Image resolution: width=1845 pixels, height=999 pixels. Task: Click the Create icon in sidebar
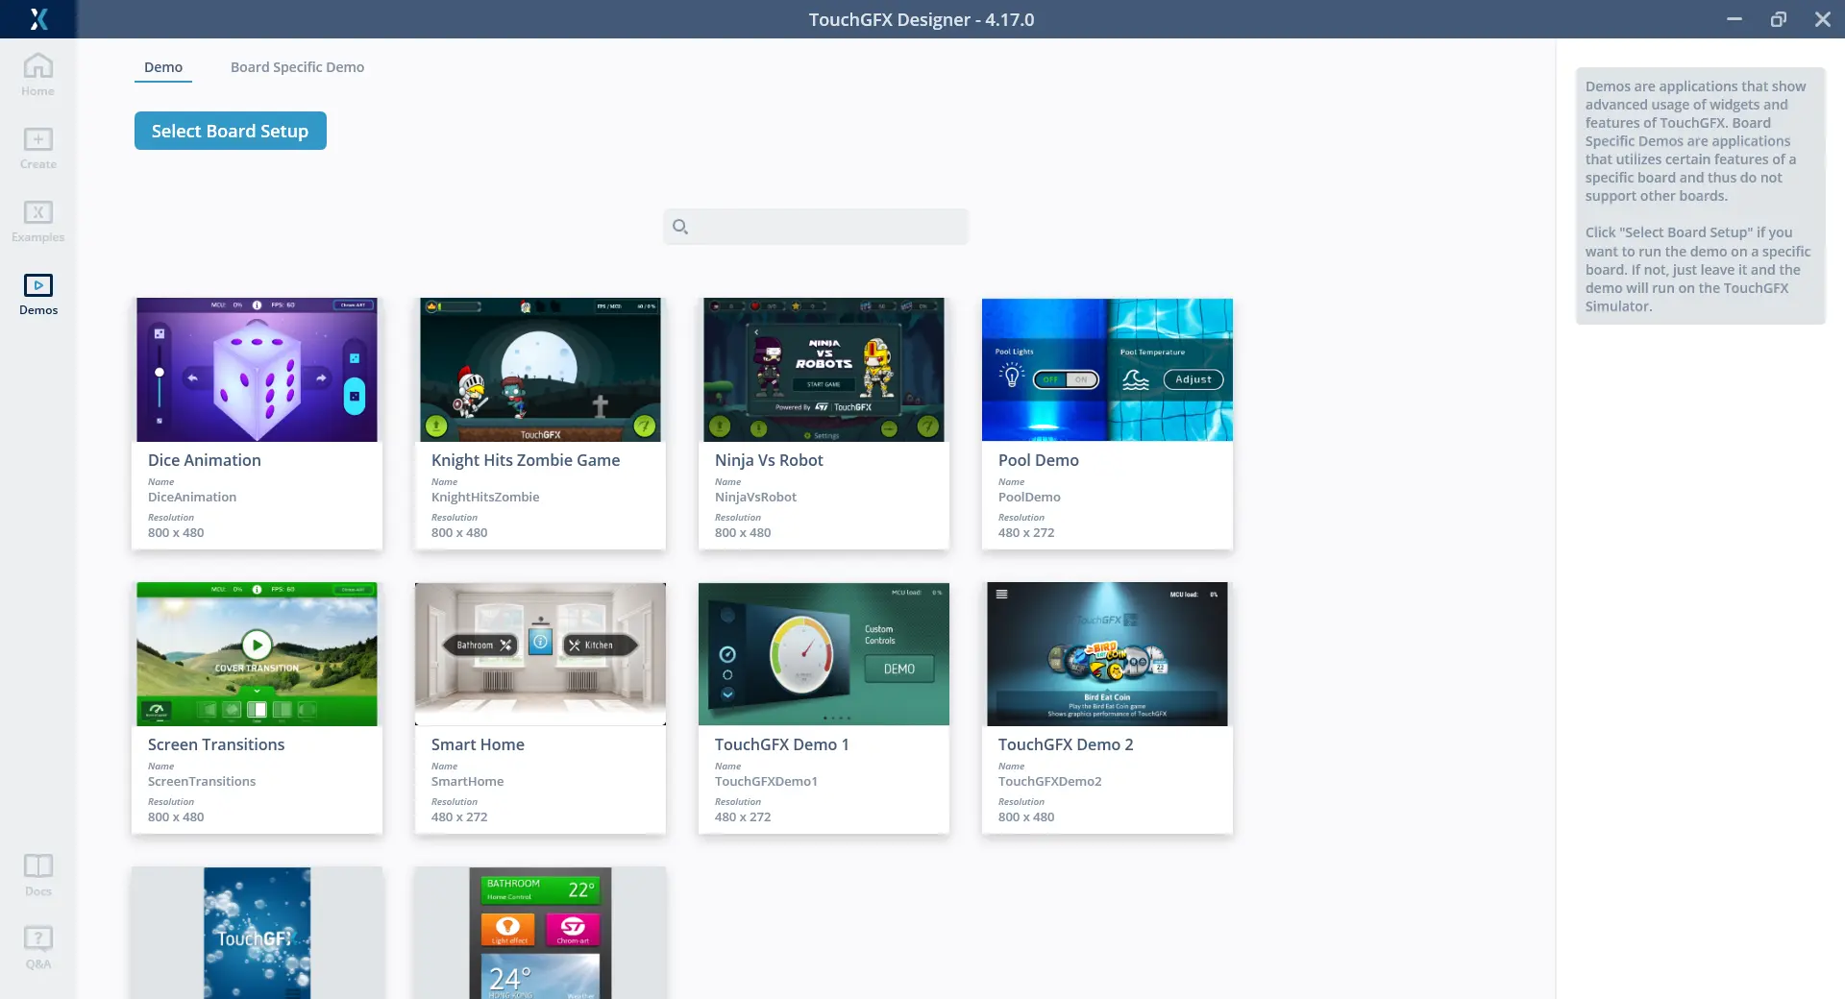pos(38,140)
